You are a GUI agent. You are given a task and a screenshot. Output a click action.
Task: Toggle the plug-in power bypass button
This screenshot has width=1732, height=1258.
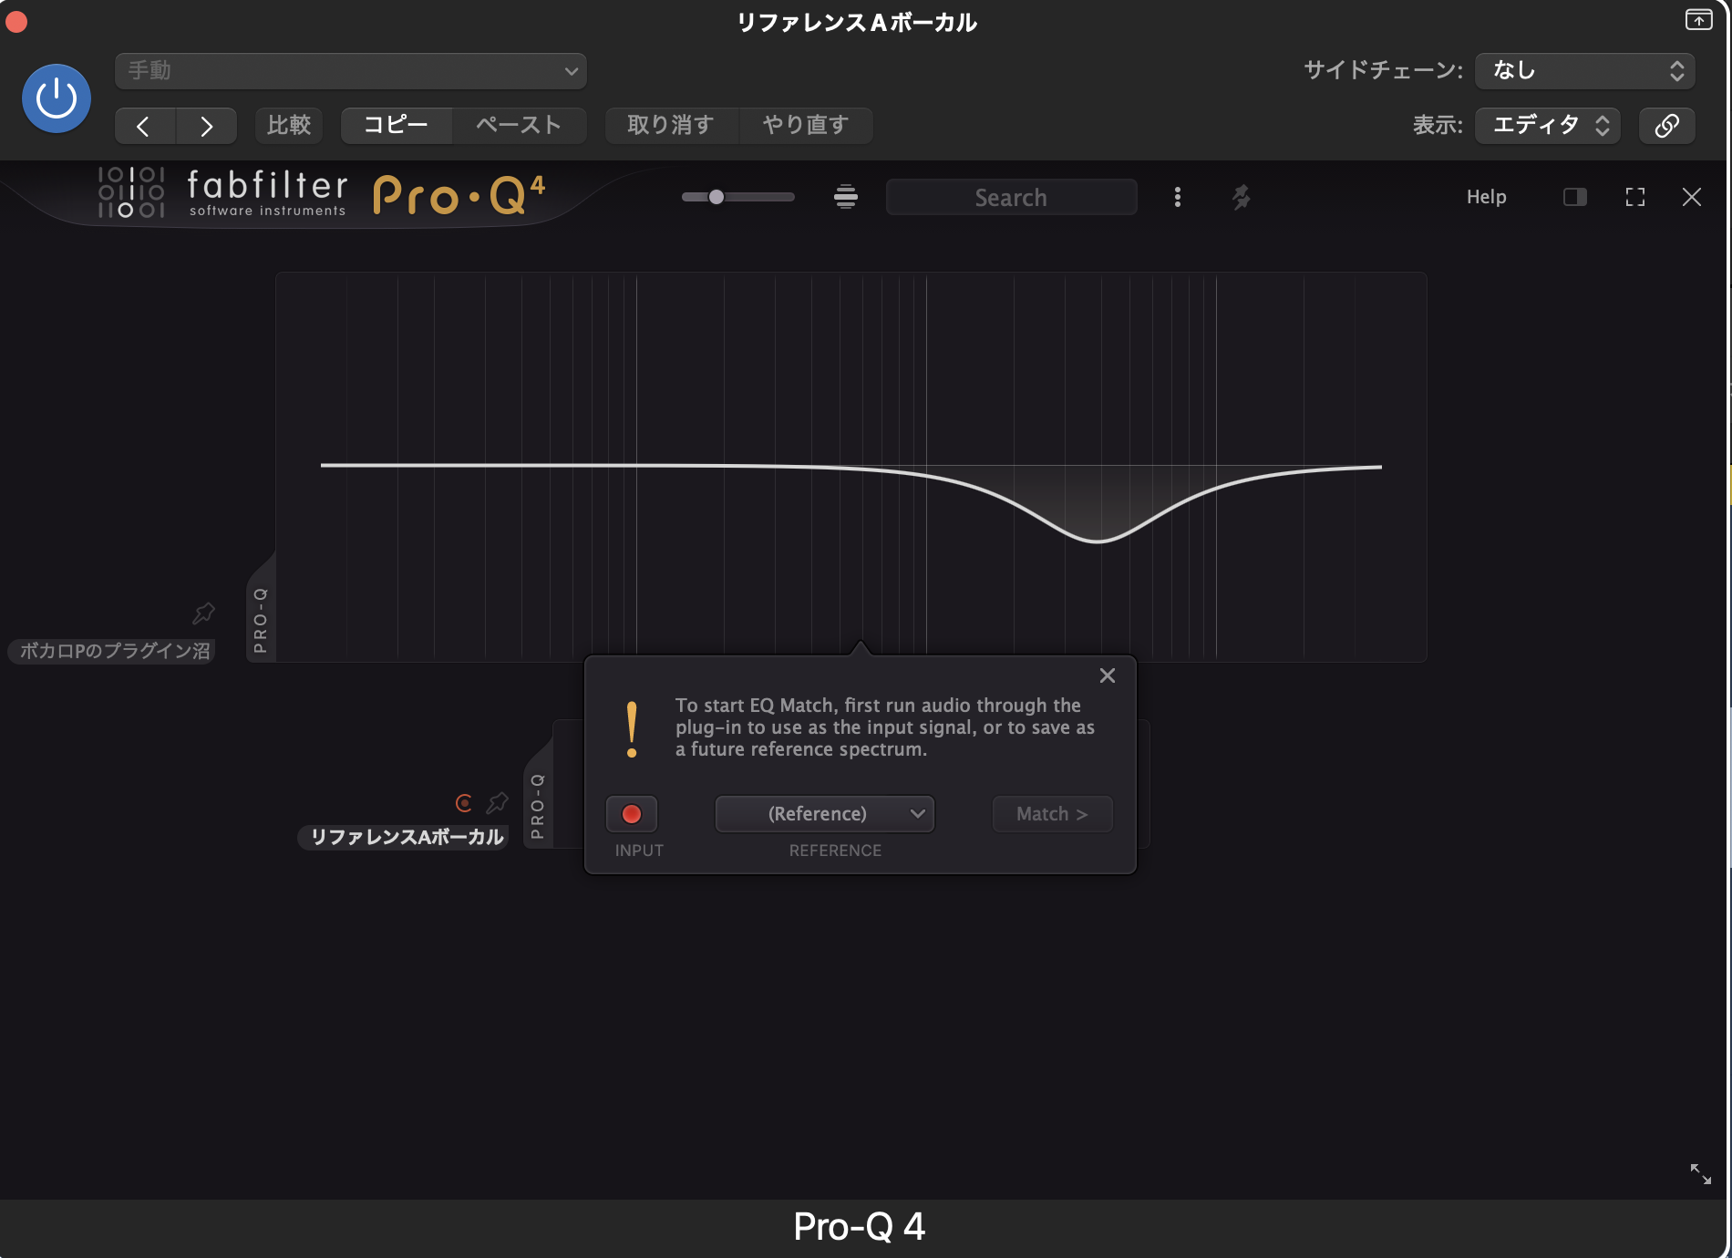click(57, 98)
